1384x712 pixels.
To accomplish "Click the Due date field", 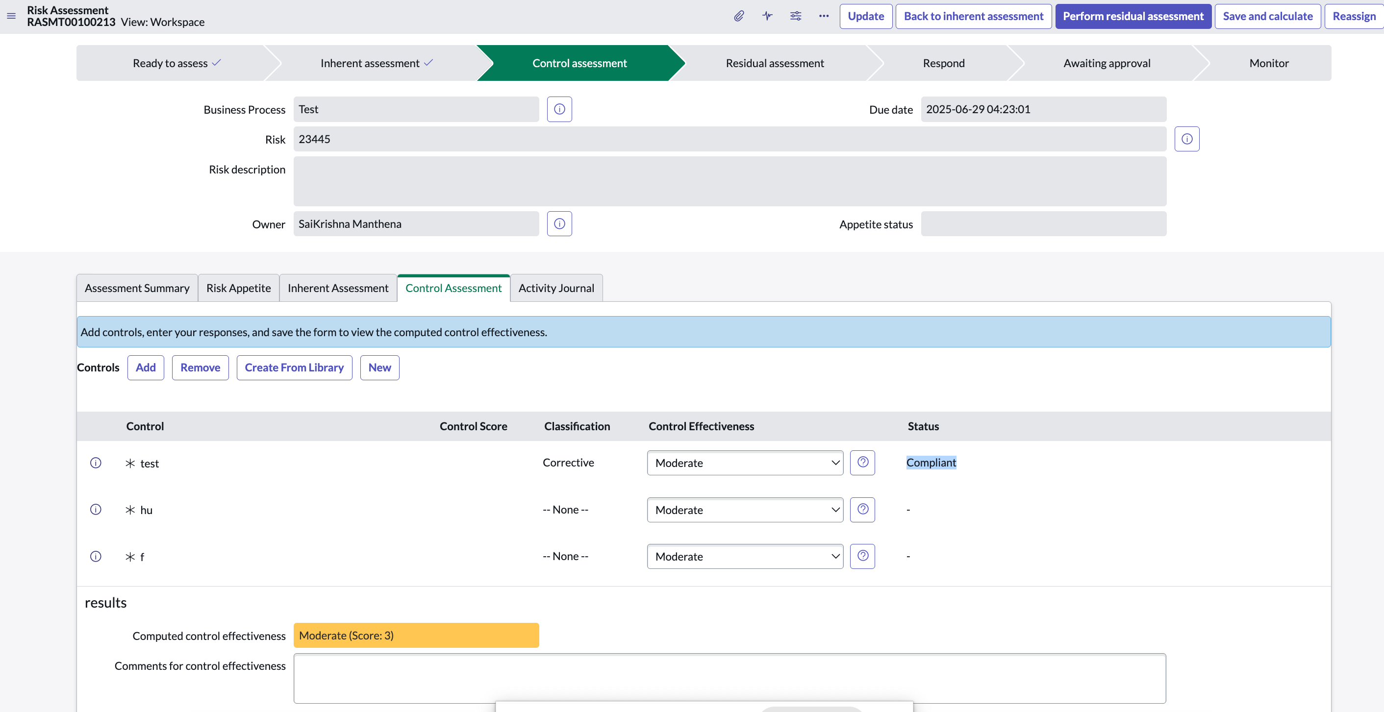I will [1043, 109].
